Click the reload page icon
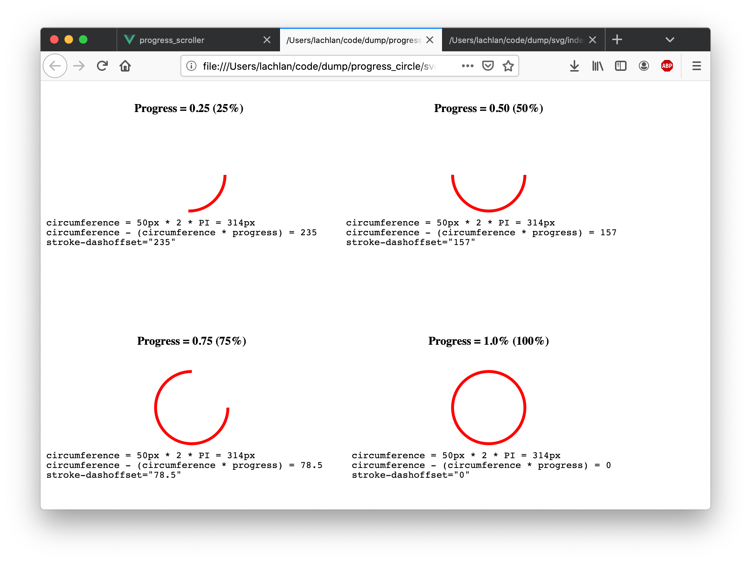 click(x=102, y=66)
